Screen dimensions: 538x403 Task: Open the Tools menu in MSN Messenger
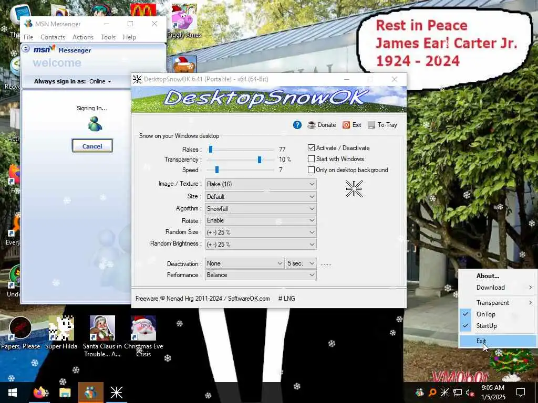point(108,37)
